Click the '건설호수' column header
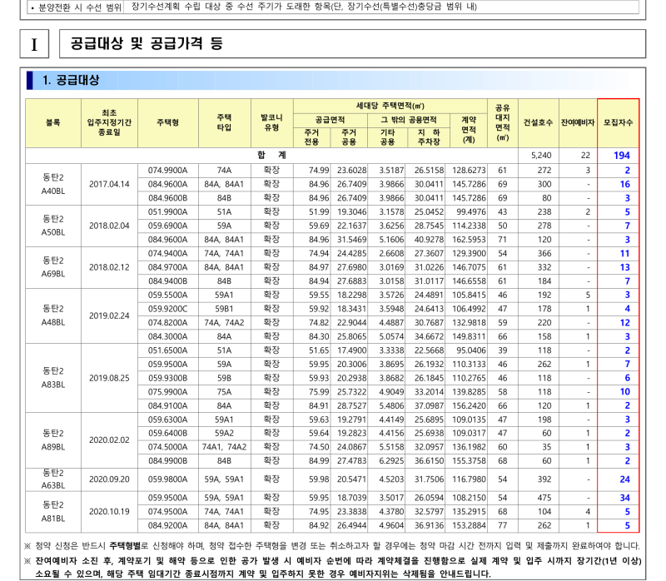This screenshot has height=581, width=666. (x=538, y=122)
